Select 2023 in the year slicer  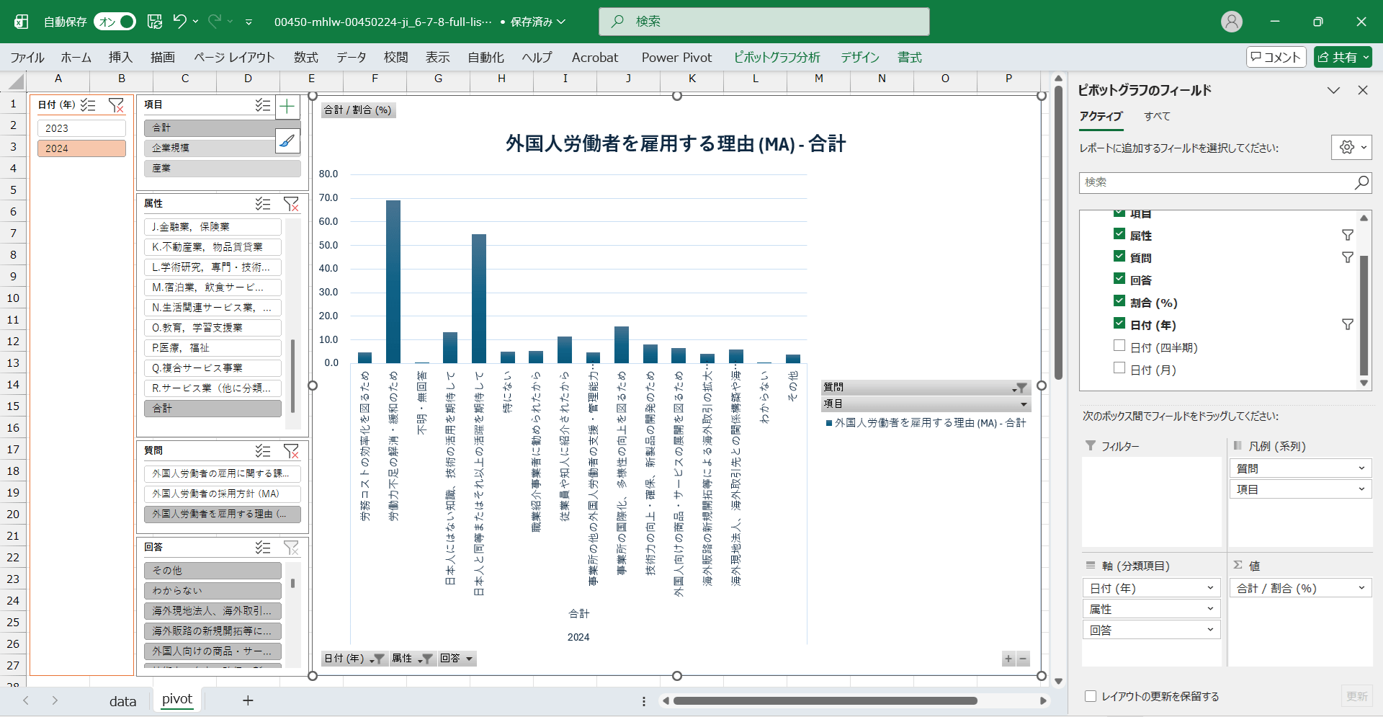click(81, 128)
